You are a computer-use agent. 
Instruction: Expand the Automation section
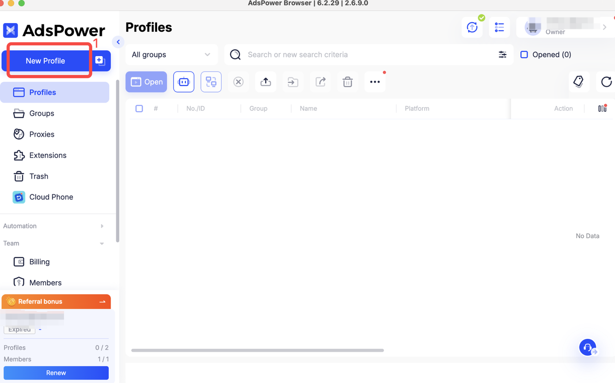(x=101, y=226)
